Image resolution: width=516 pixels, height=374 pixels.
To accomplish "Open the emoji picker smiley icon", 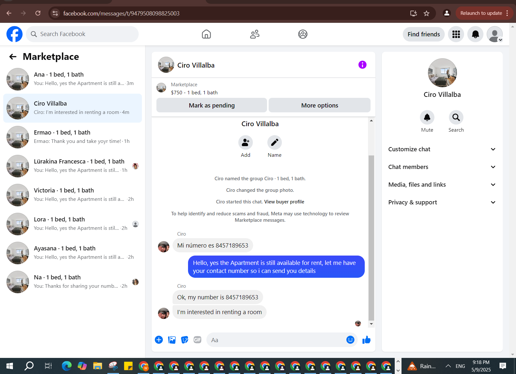I will click(x=350, y=340).
